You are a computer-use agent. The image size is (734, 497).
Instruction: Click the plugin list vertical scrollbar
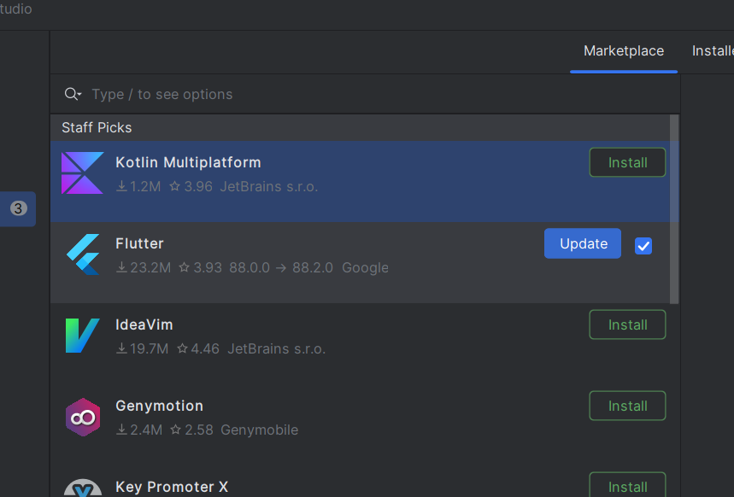pyautogui.click(x=674, y=209)
